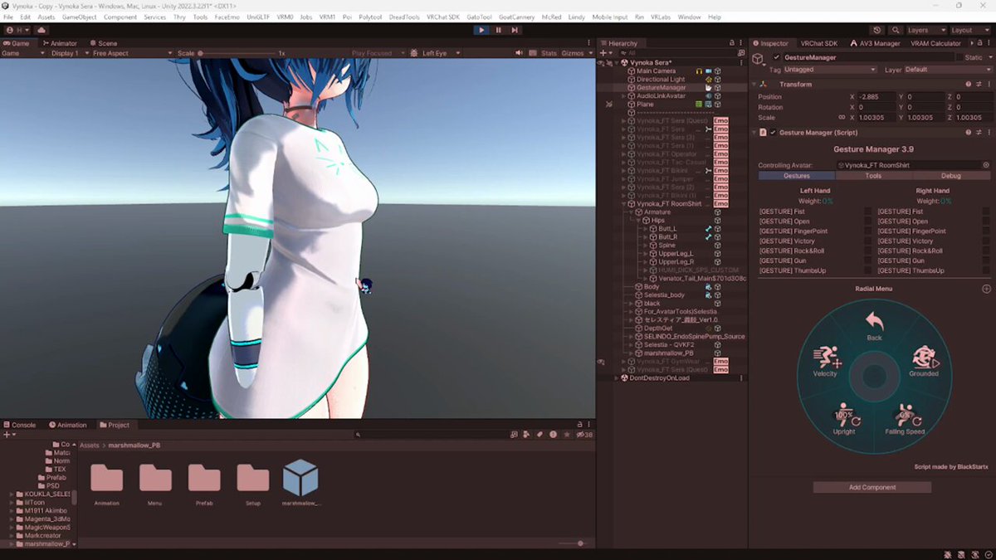Screen dimensions: 996x560
Task: Toggle the Gesture Manager script enabled checkbox
Action: pyautogui.click(x=773, y=133)
